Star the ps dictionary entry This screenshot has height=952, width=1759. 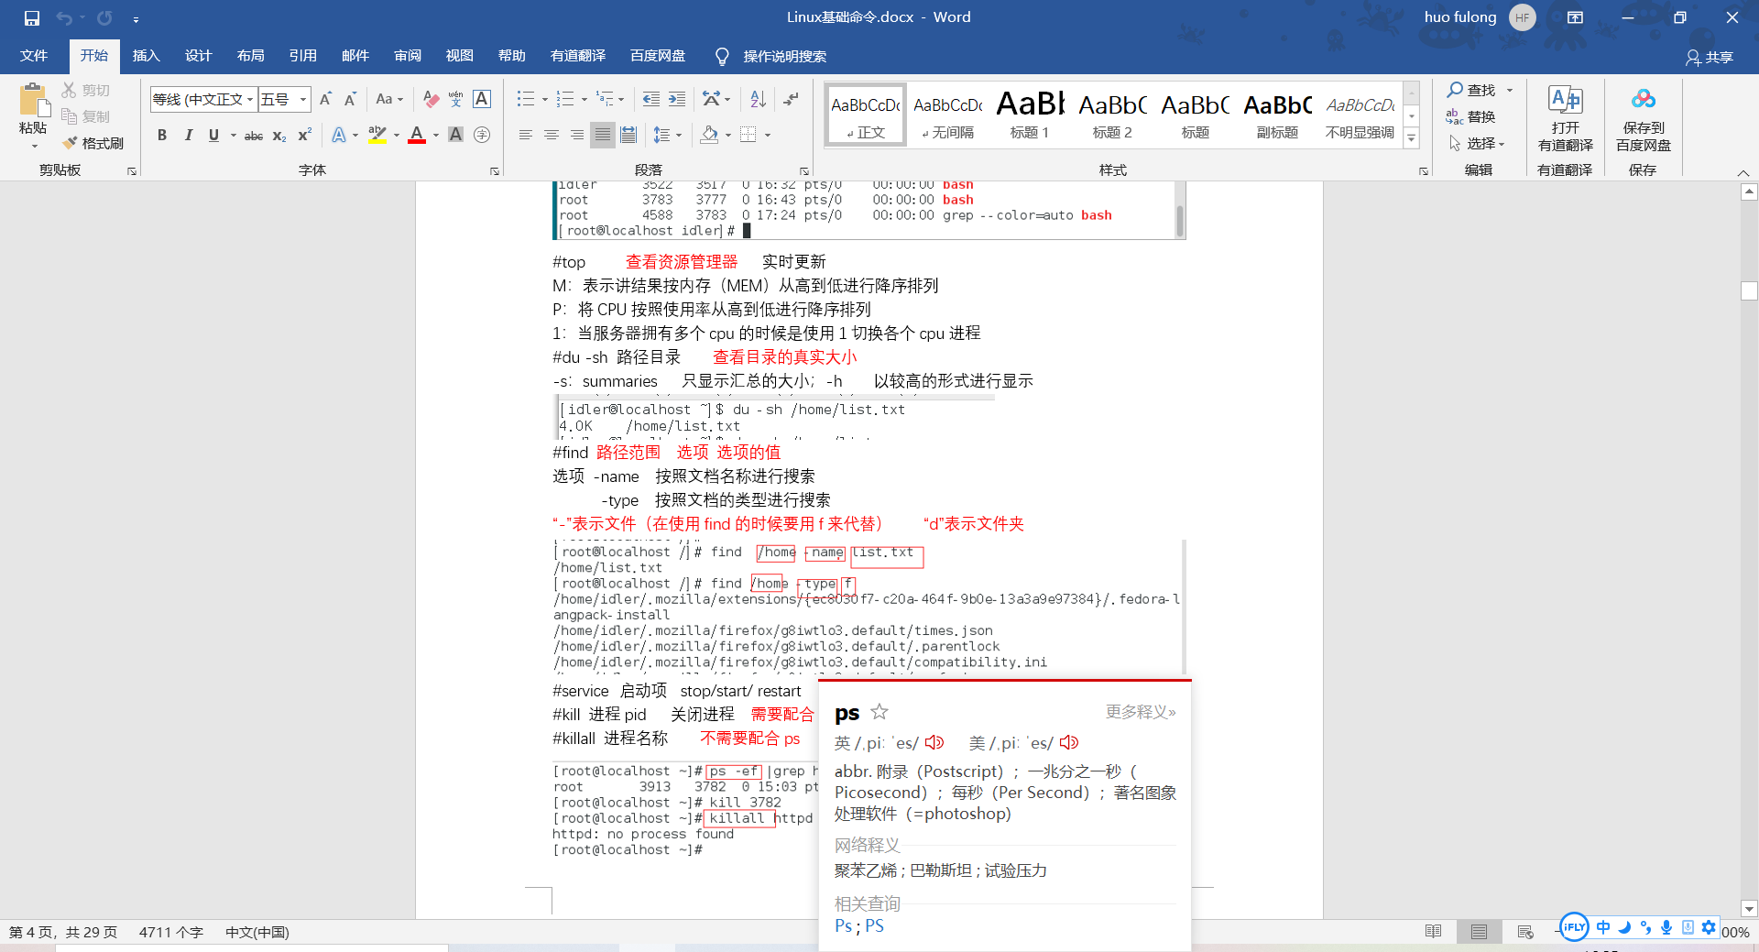coord(879,712)
